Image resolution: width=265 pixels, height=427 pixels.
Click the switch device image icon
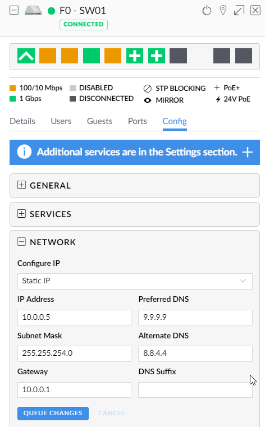[x=33, y=11]
